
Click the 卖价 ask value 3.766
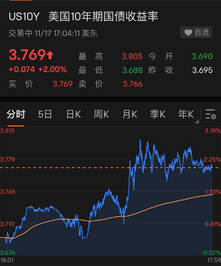coord(133,84)
